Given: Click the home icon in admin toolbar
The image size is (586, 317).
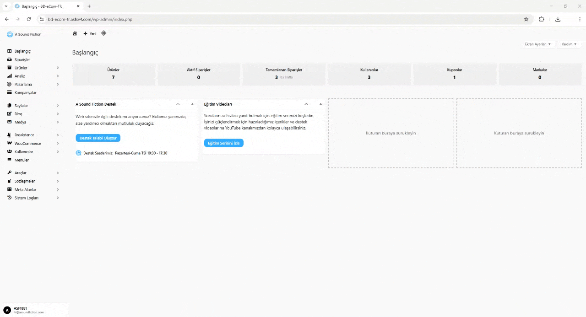Looking at the screenshot, I should [75, 33].
